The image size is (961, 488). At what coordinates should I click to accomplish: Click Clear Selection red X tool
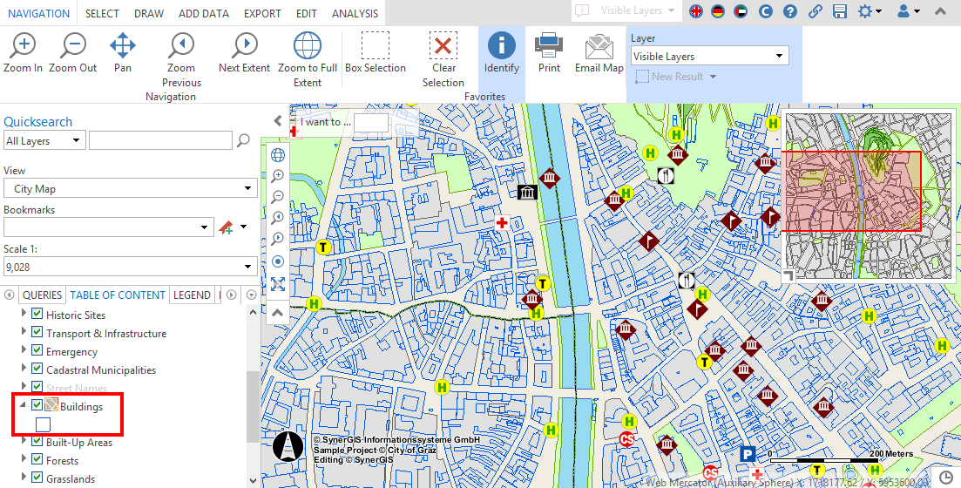[443, 60]
